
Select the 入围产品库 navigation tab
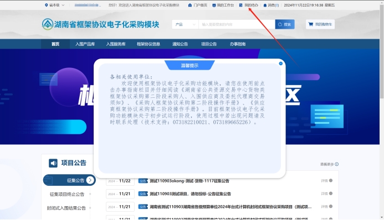click(x=85, y=44)
